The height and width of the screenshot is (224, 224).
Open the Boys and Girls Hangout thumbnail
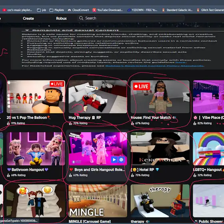(x=98, y=149)
